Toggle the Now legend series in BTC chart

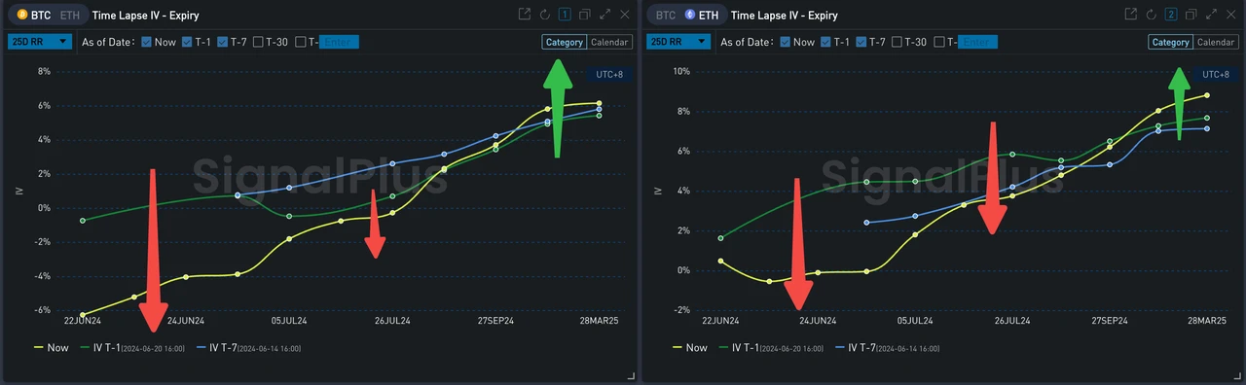pos(52,347)
